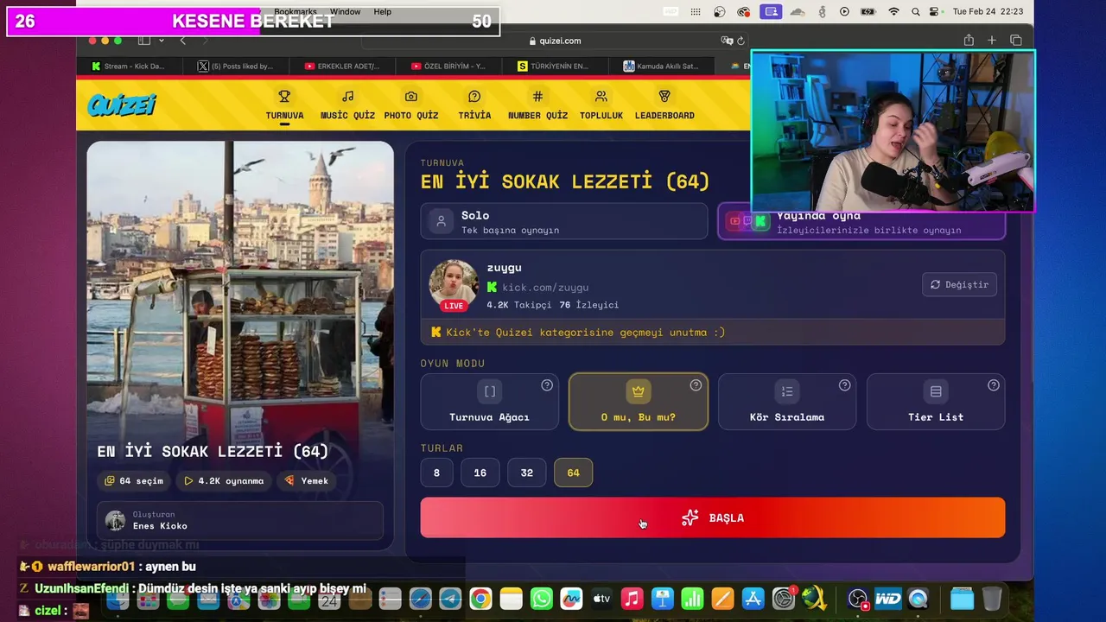
Task: Choose Turnuva Ağacı game mode
Action: coord(489,402)
